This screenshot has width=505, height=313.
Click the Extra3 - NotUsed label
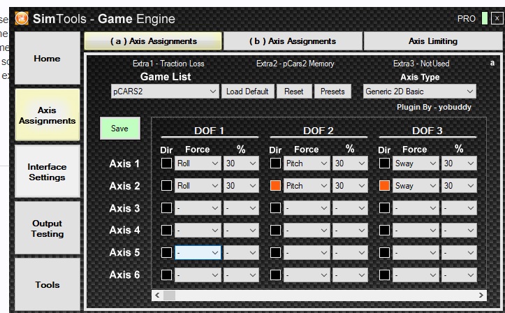pyautogui.click(x=421, y=64)
